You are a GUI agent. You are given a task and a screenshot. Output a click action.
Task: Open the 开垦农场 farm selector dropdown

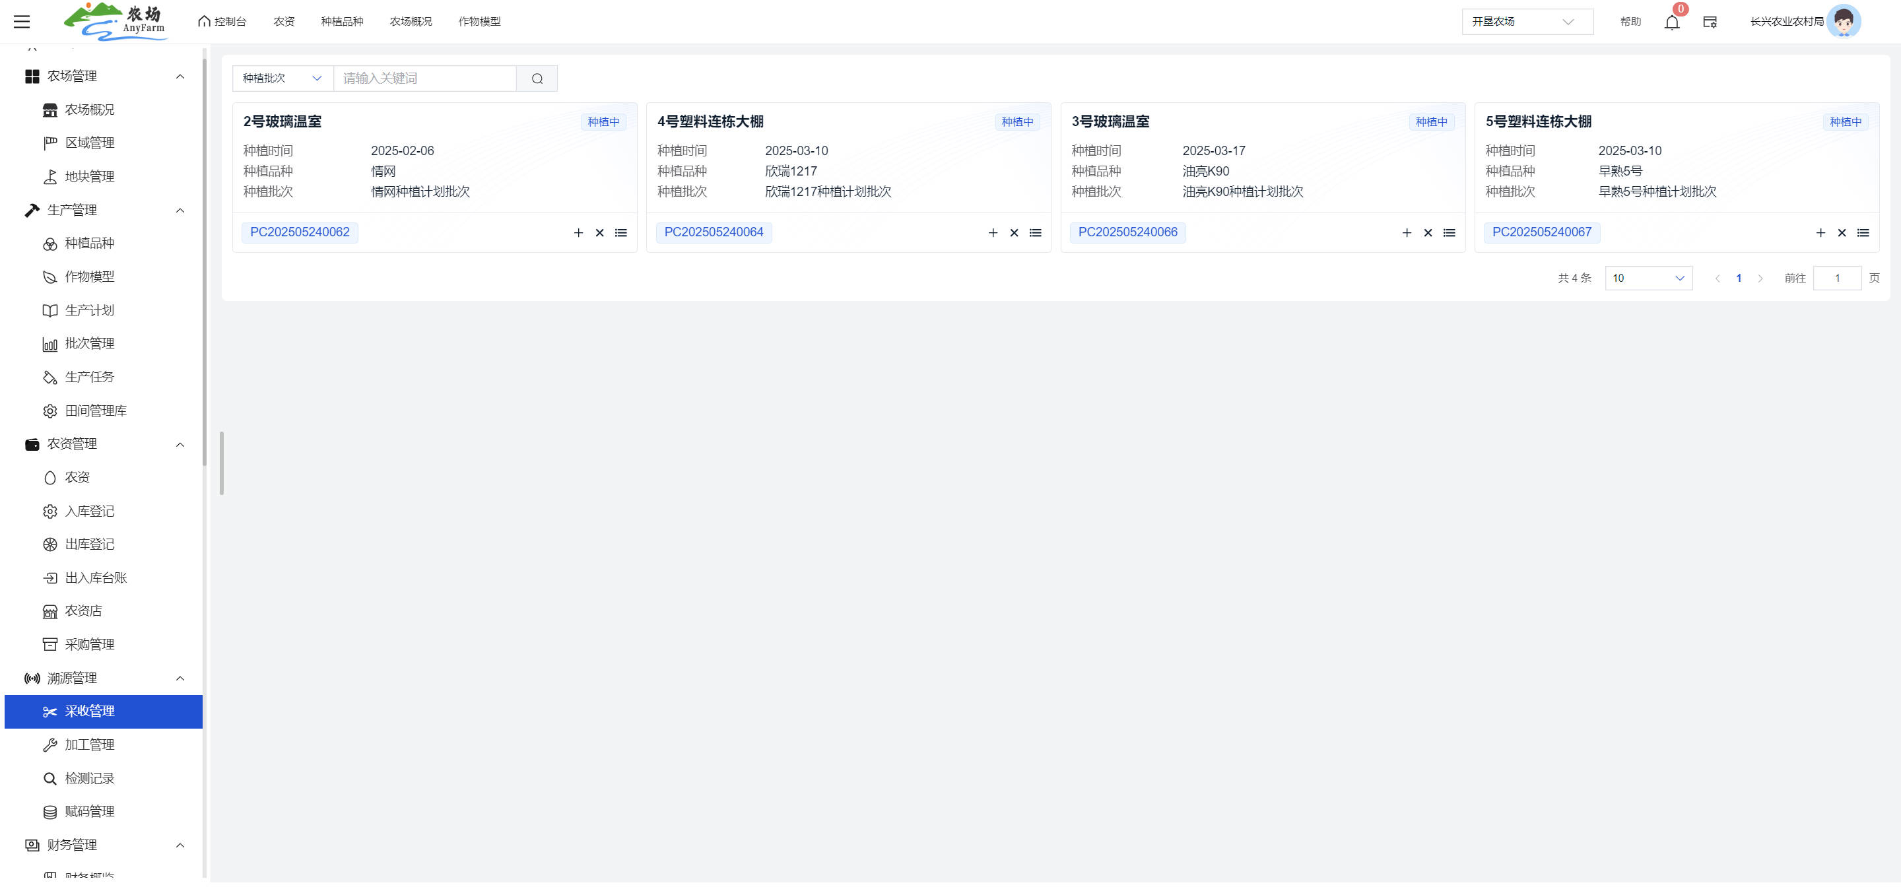click(1526, 21)
